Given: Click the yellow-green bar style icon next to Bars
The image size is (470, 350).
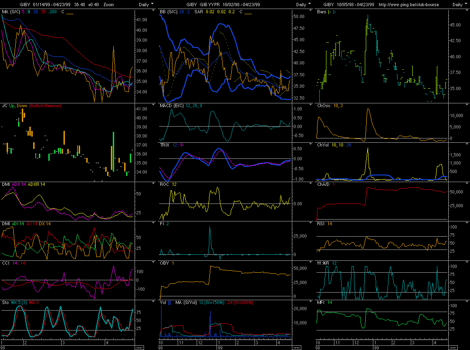Looking at the screenshot, I should [329, 12].
